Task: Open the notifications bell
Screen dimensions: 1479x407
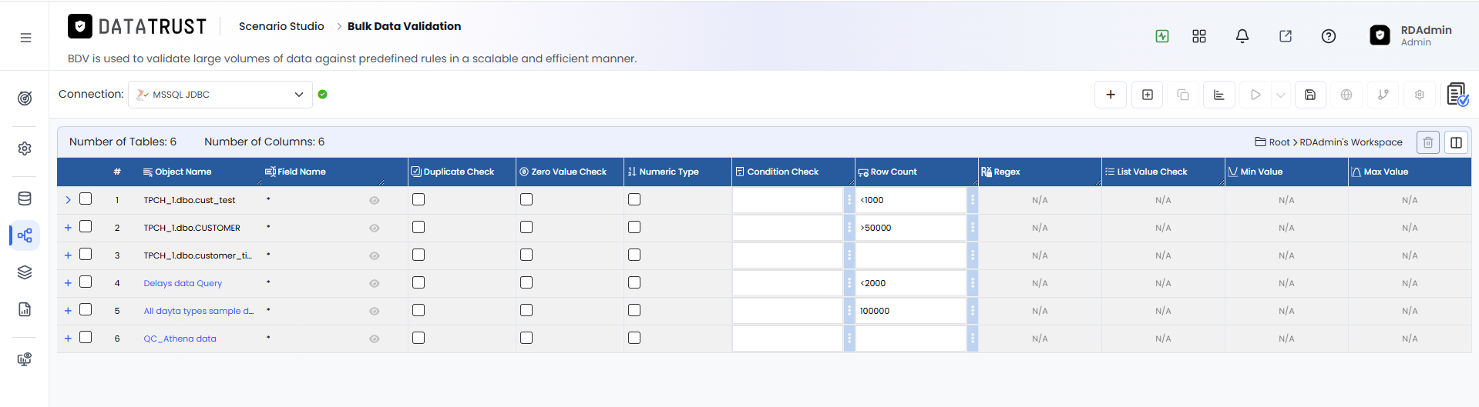Action: [x=1242, y=36]
